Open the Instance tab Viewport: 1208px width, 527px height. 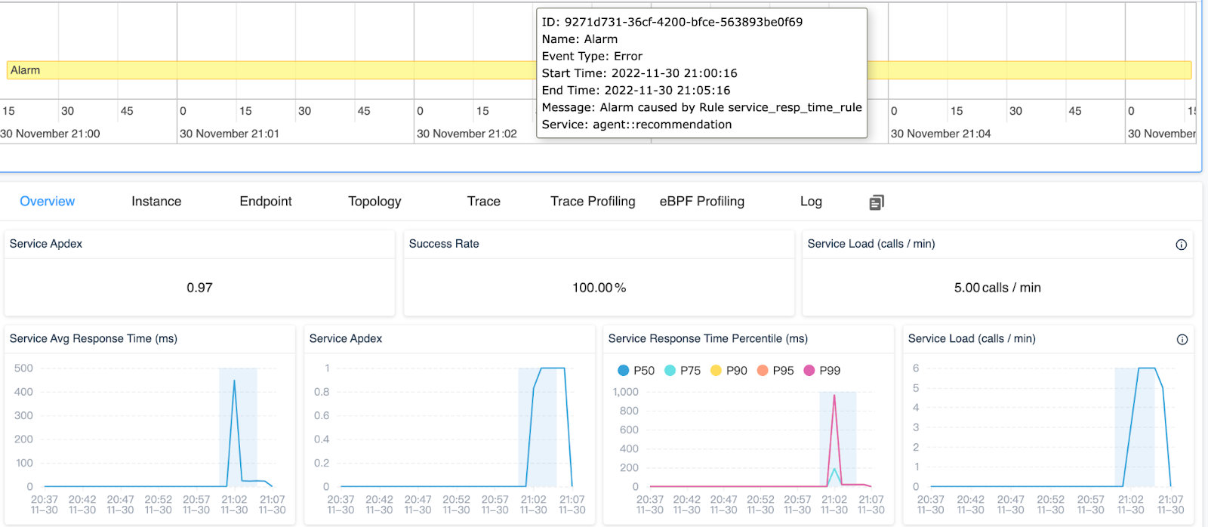[x=156, y=202]
